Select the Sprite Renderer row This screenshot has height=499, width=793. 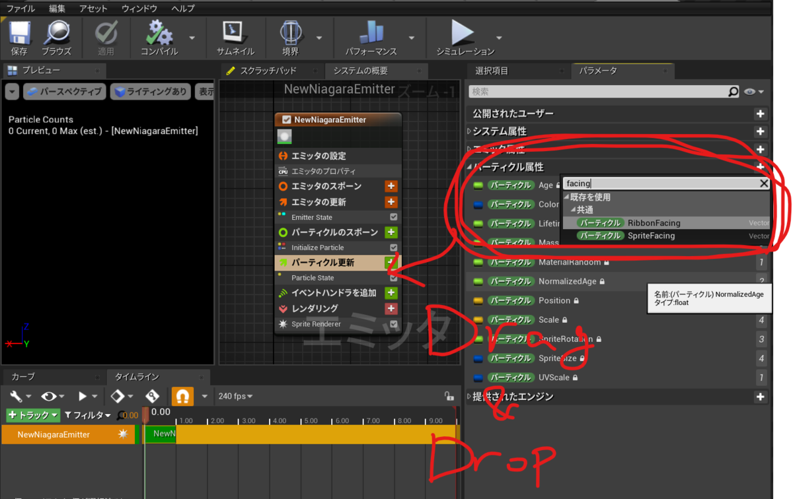tap(338, 324)
